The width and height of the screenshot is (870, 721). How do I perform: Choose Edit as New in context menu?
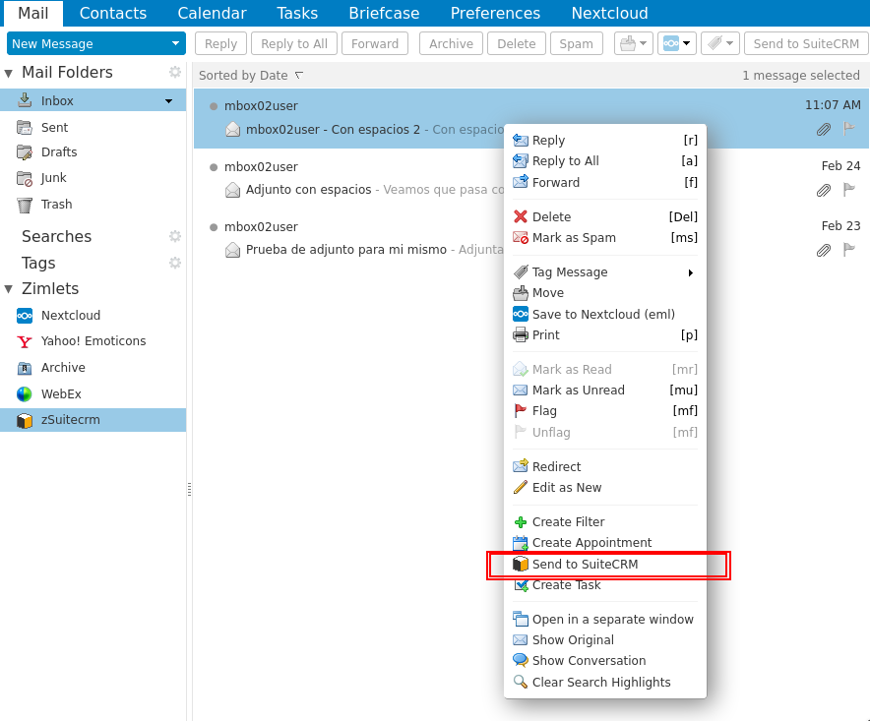[x=605, y=488]
